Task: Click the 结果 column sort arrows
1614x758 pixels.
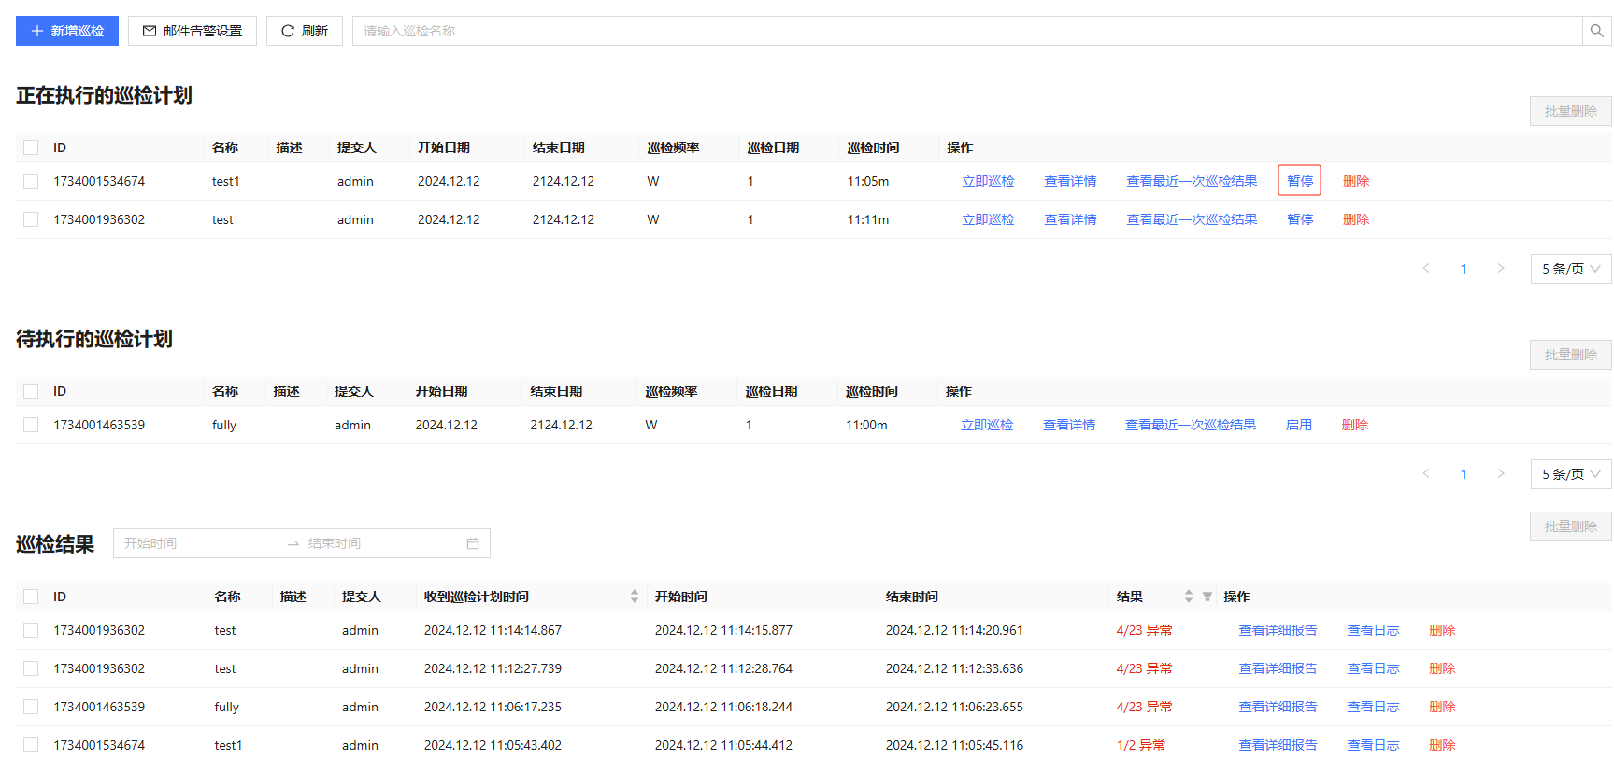Action: tap(1188, 597)
